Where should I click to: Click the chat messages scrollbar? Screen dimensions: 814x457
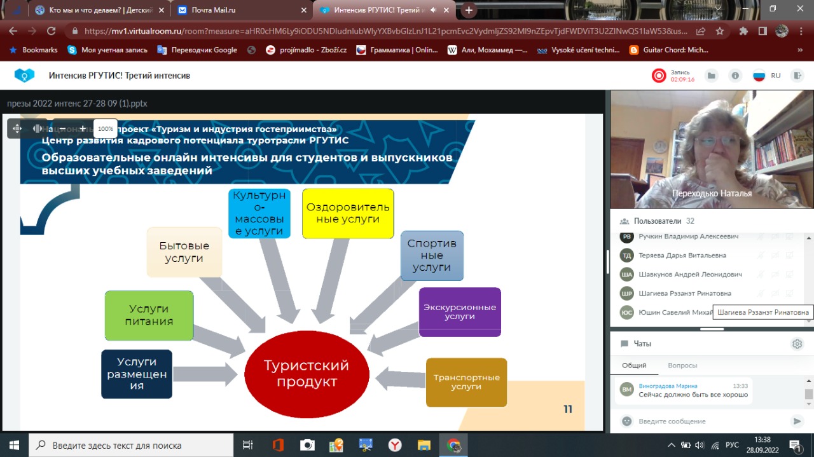tap(808, 394)
